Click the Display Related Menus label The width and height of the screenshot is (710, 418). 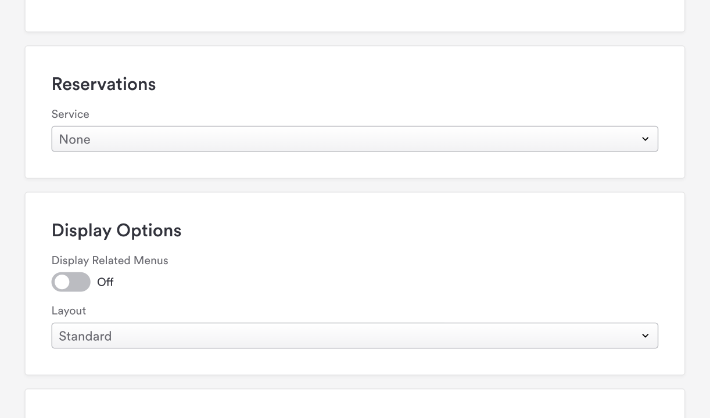click(110, 261)
